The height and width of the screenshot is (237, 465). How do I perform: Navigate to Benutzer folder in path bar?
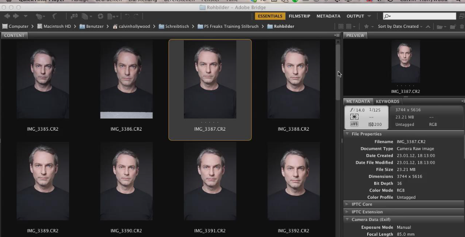coord(92,26)
